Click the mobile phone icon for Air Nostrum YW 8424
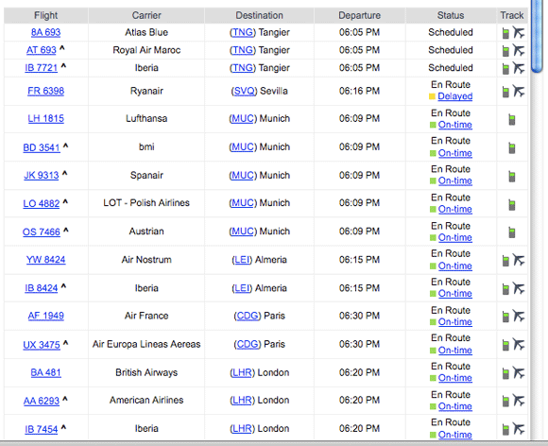The height and width of the screenshot is (446, 548). (505, 261)
